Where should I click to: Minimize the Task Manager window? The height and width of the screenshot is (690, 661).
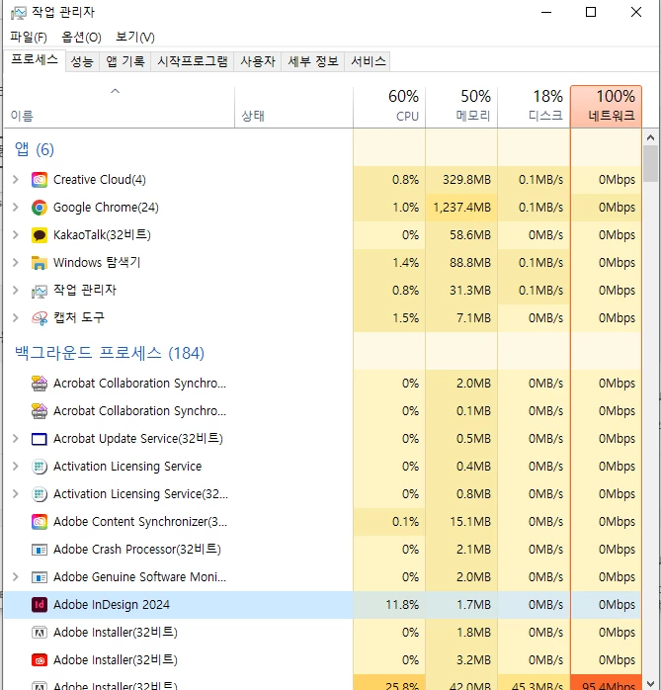coord(546,12)
